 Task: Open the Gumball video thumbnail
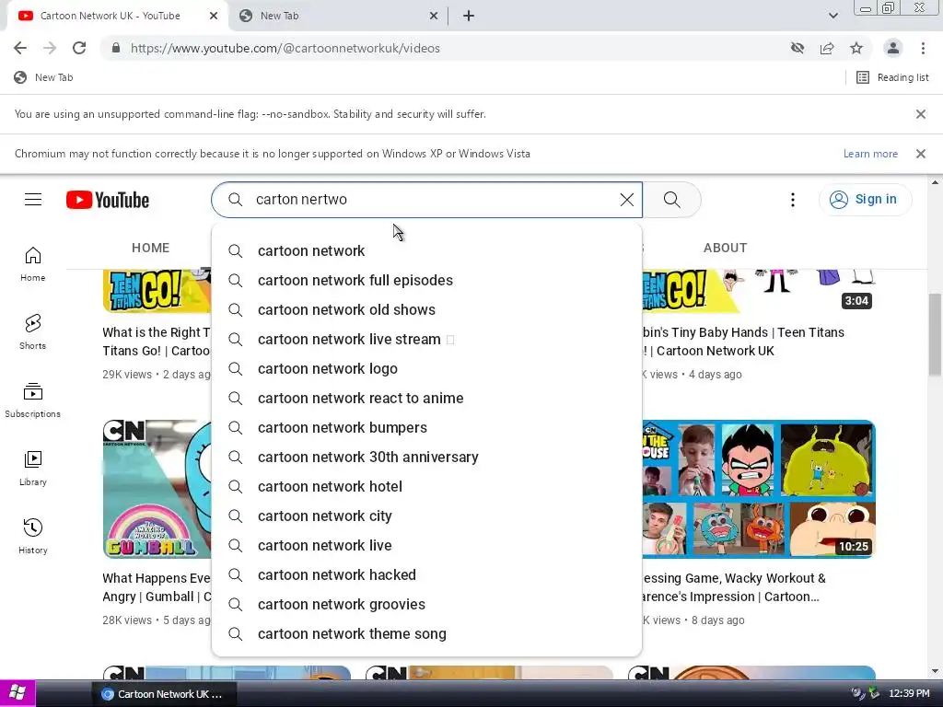pos(157,489)
